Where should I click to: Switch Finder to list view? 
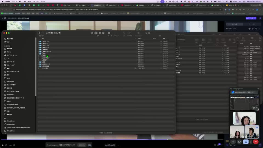pos(96,33)
